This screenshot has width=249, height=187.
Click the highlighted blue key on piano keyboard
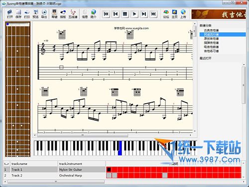(120, 149)
